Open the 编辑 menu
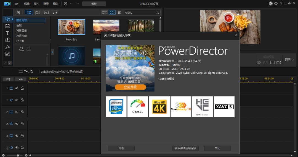This screenshot has width=298, height=157. [x=27, y=4]
